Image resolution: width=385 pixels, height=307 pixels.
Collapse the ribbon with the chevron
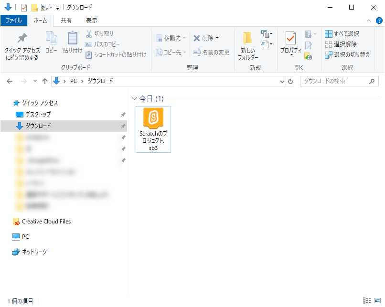point(368,21)
